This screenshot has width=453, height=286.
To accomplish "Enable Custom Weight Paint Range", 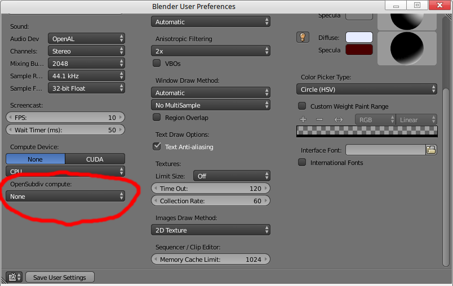I will 302,106.
